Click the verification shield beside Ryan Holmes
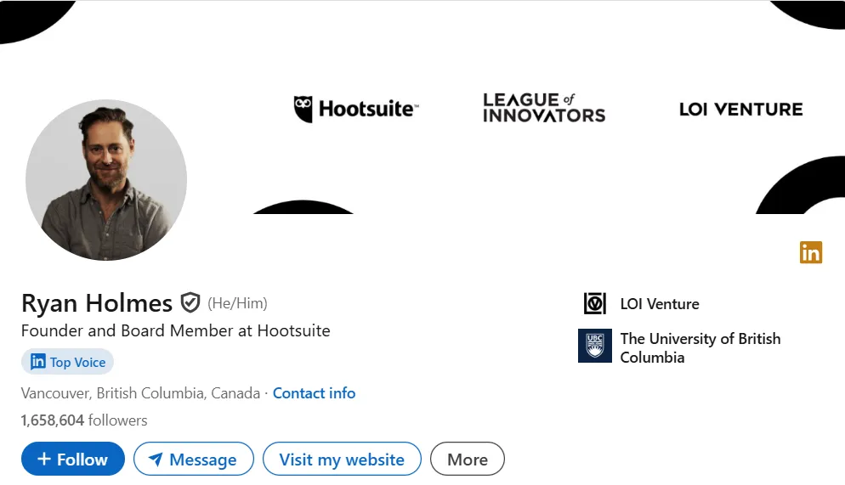Viewport: 845px width, 485px height. [190, 302]
